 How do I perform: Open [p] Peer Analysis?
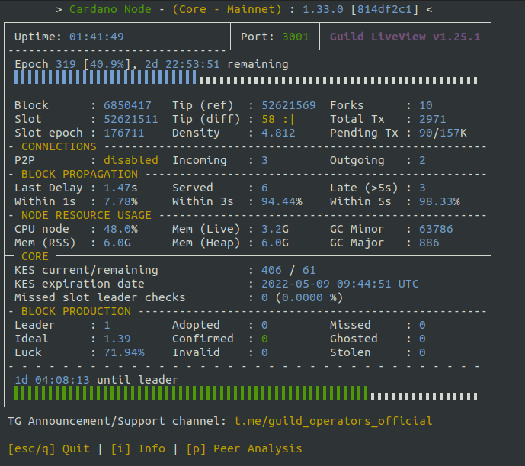(244, 448)
